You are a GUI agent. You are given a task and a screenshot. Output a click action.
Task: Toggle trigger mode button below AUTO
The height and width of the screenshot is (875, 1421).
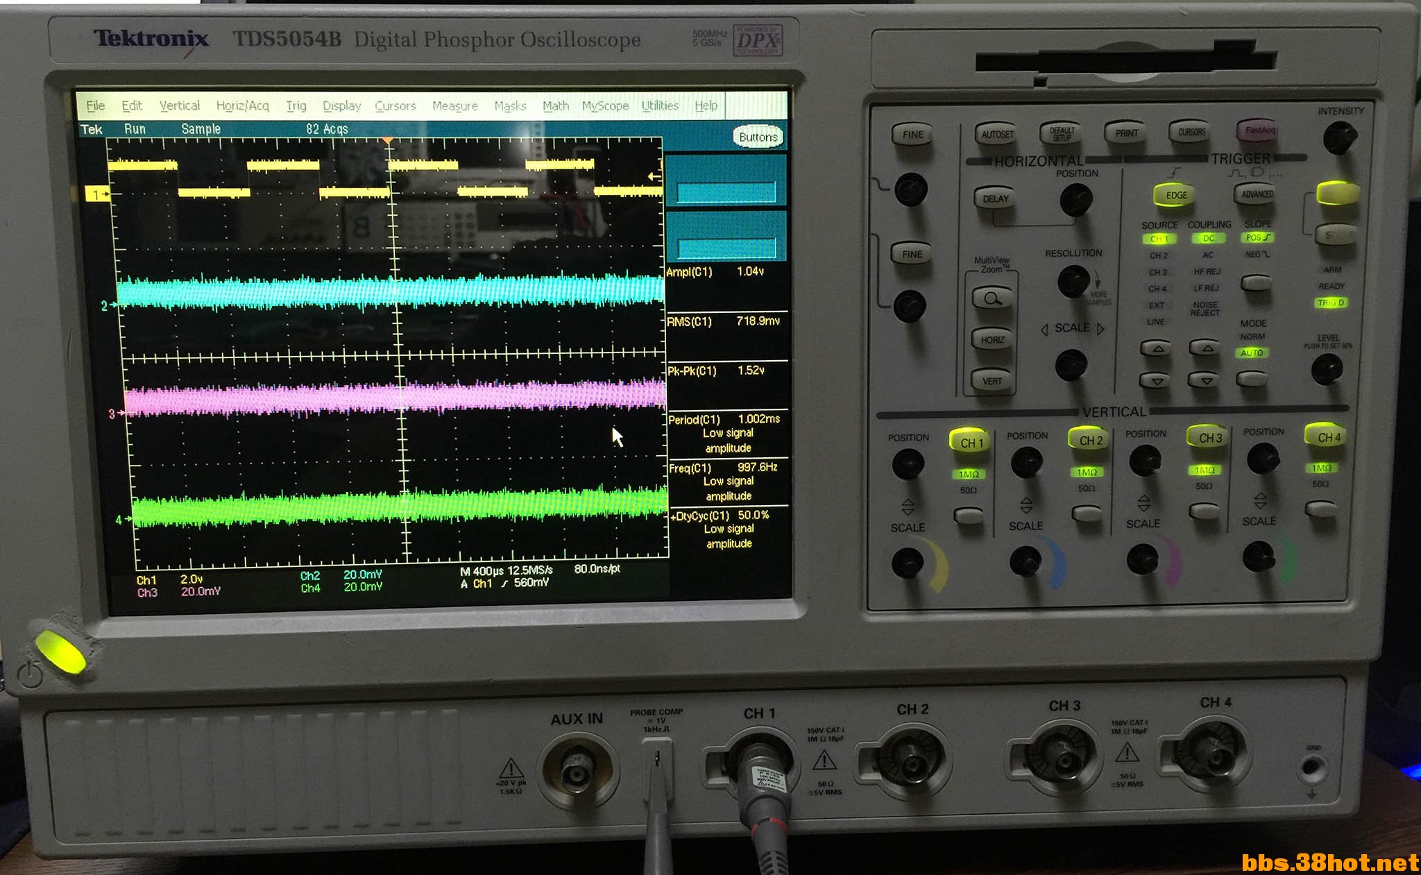coord(1252,378)
